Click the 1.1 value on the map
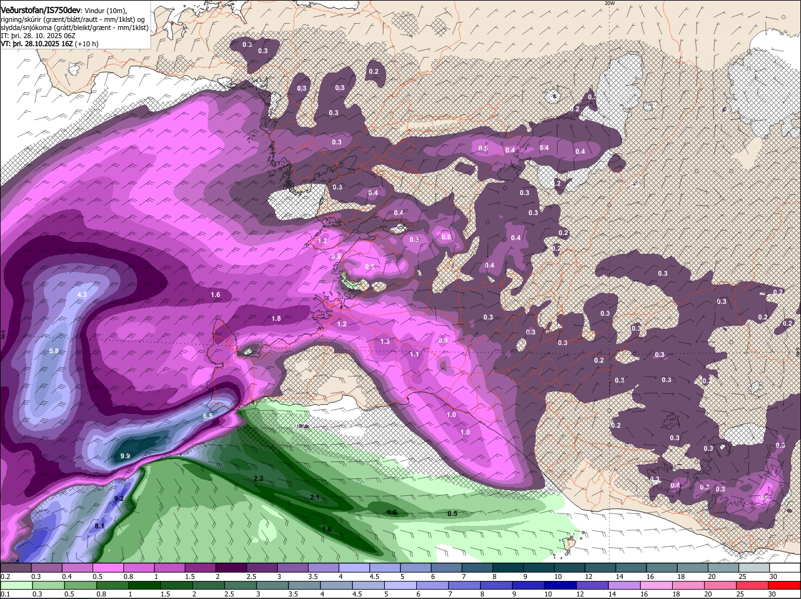Screen dimensions: 801x599 click(414, 355)
